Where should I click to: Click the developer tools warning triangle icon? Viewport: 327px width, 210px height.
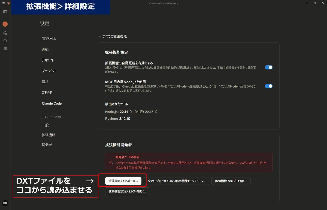pyautogui.click(x=111, y=162)
